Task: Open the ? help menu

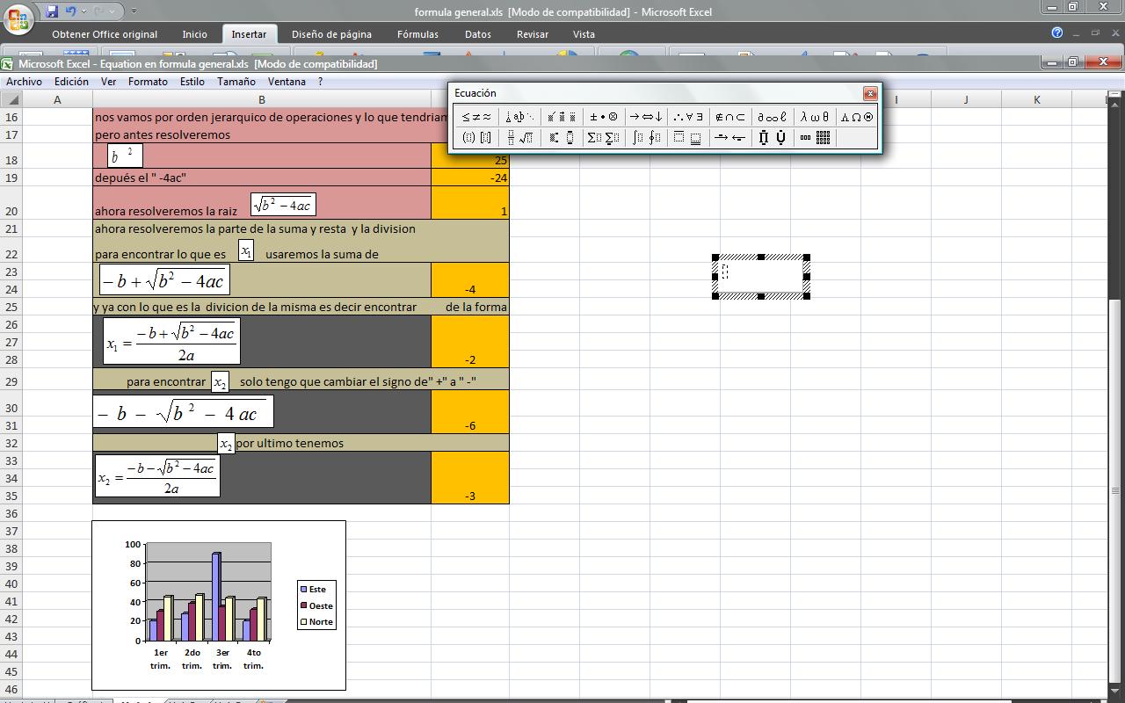Action: click(x=320, y=82)
